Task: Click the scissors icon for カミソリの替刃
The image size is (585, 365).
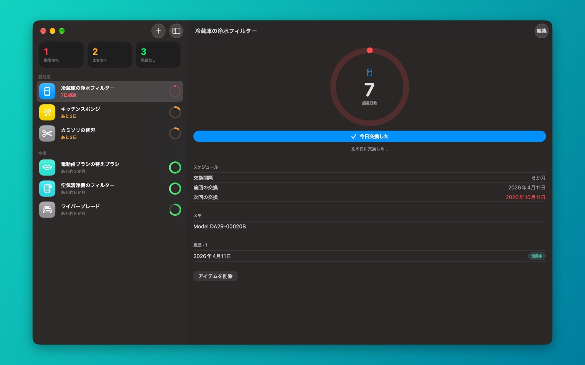Action: coord(47,134)
